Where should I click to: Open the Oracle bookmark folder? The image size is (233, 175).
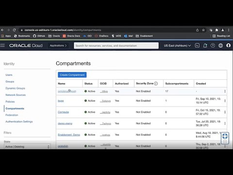point(54,36)
